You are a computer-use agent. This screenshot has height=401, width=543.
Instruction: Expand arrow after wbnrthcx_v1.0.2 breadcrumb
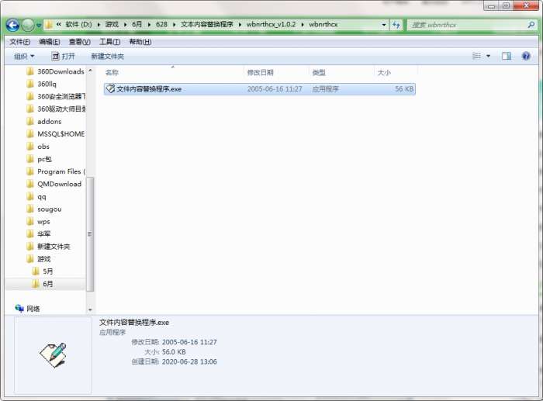(303, 25)
